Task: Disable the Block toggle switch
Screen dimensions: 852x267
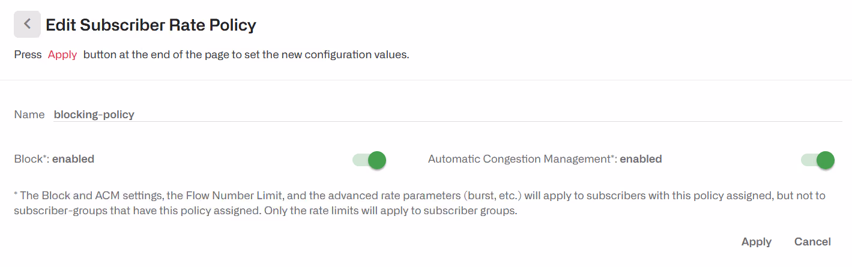Action: coord(369,160)
